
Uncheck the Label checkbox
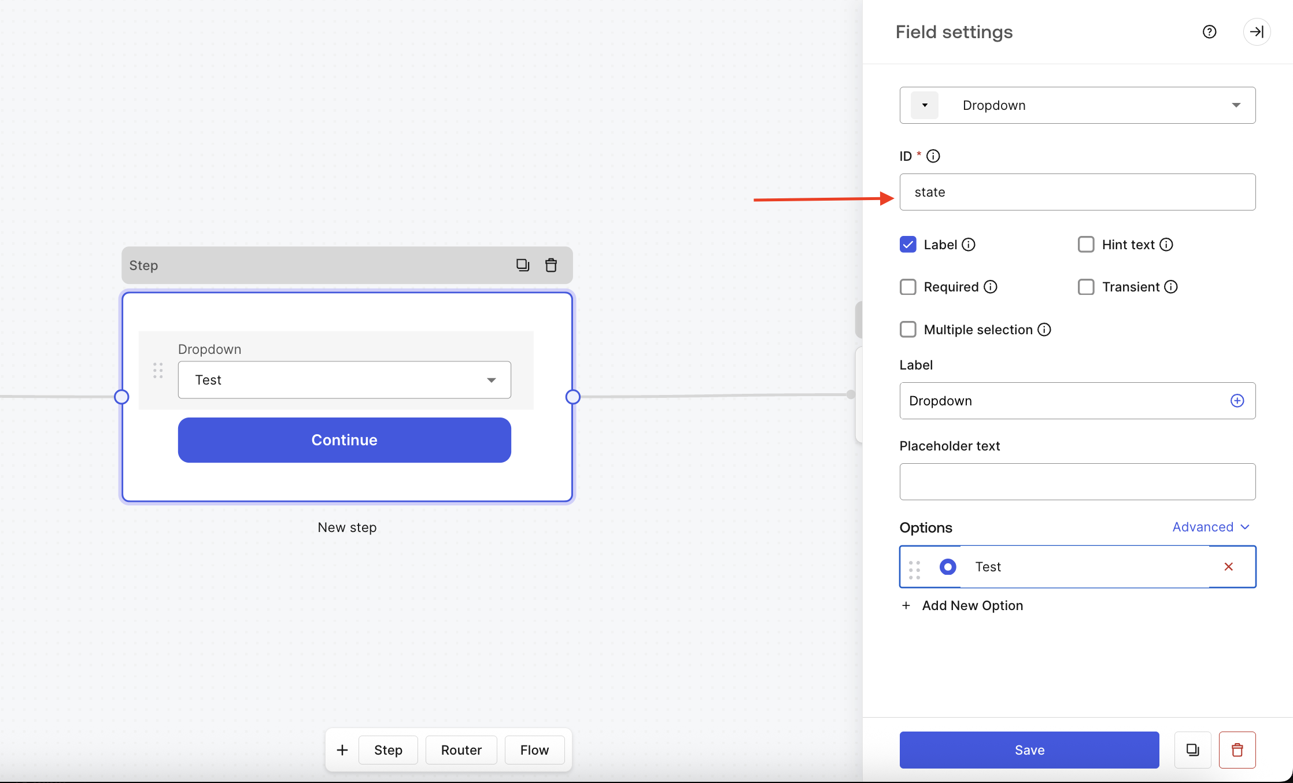pyautogui.click(x=908, y=245)
